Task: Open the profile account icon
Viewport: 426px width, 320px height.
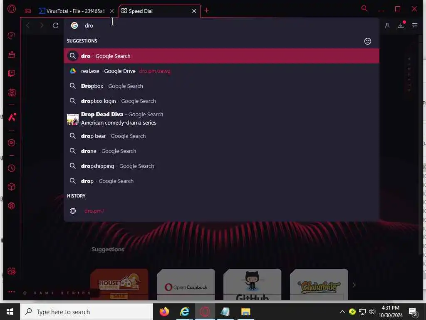Action: (387, 25)
